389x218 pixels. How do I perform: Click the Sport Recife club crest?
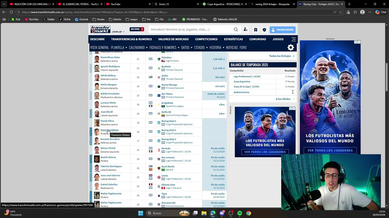(x=159, y=168)
